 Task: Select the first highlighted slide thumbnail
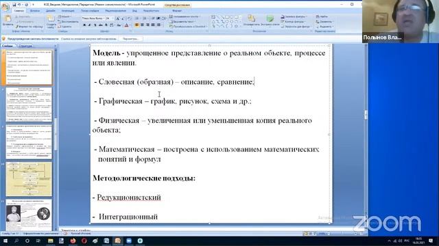29,68
